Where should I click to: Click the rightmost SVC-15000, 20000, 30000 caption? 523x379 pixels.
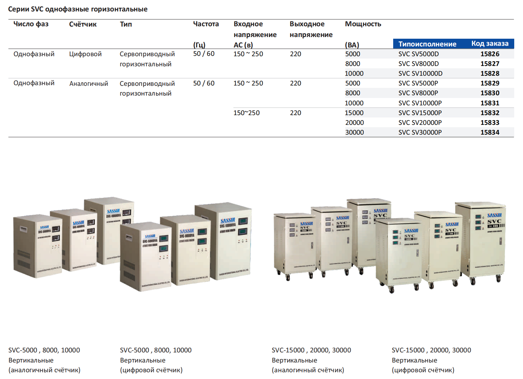coord(431,350)
